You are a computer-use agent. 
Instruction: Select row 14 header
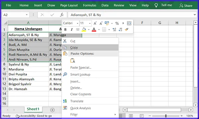[x=4, y=94]
